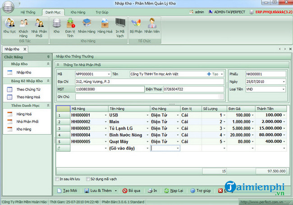Expand the Loại Tiền VND dropdown
Viewport: 293px width, 205px height.
pyautogui.click(x=283, y=89)
